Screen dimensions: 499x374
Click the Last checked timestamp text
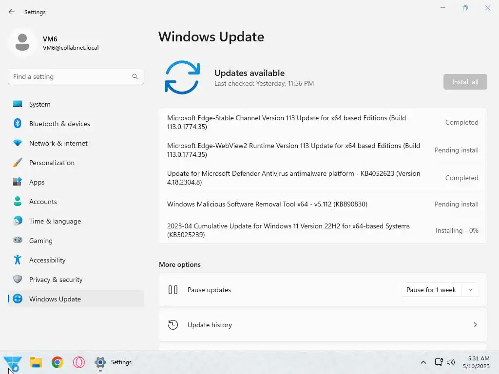tap(264, 83)
